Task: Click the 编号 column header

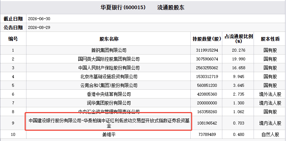Action: point(13,39)
